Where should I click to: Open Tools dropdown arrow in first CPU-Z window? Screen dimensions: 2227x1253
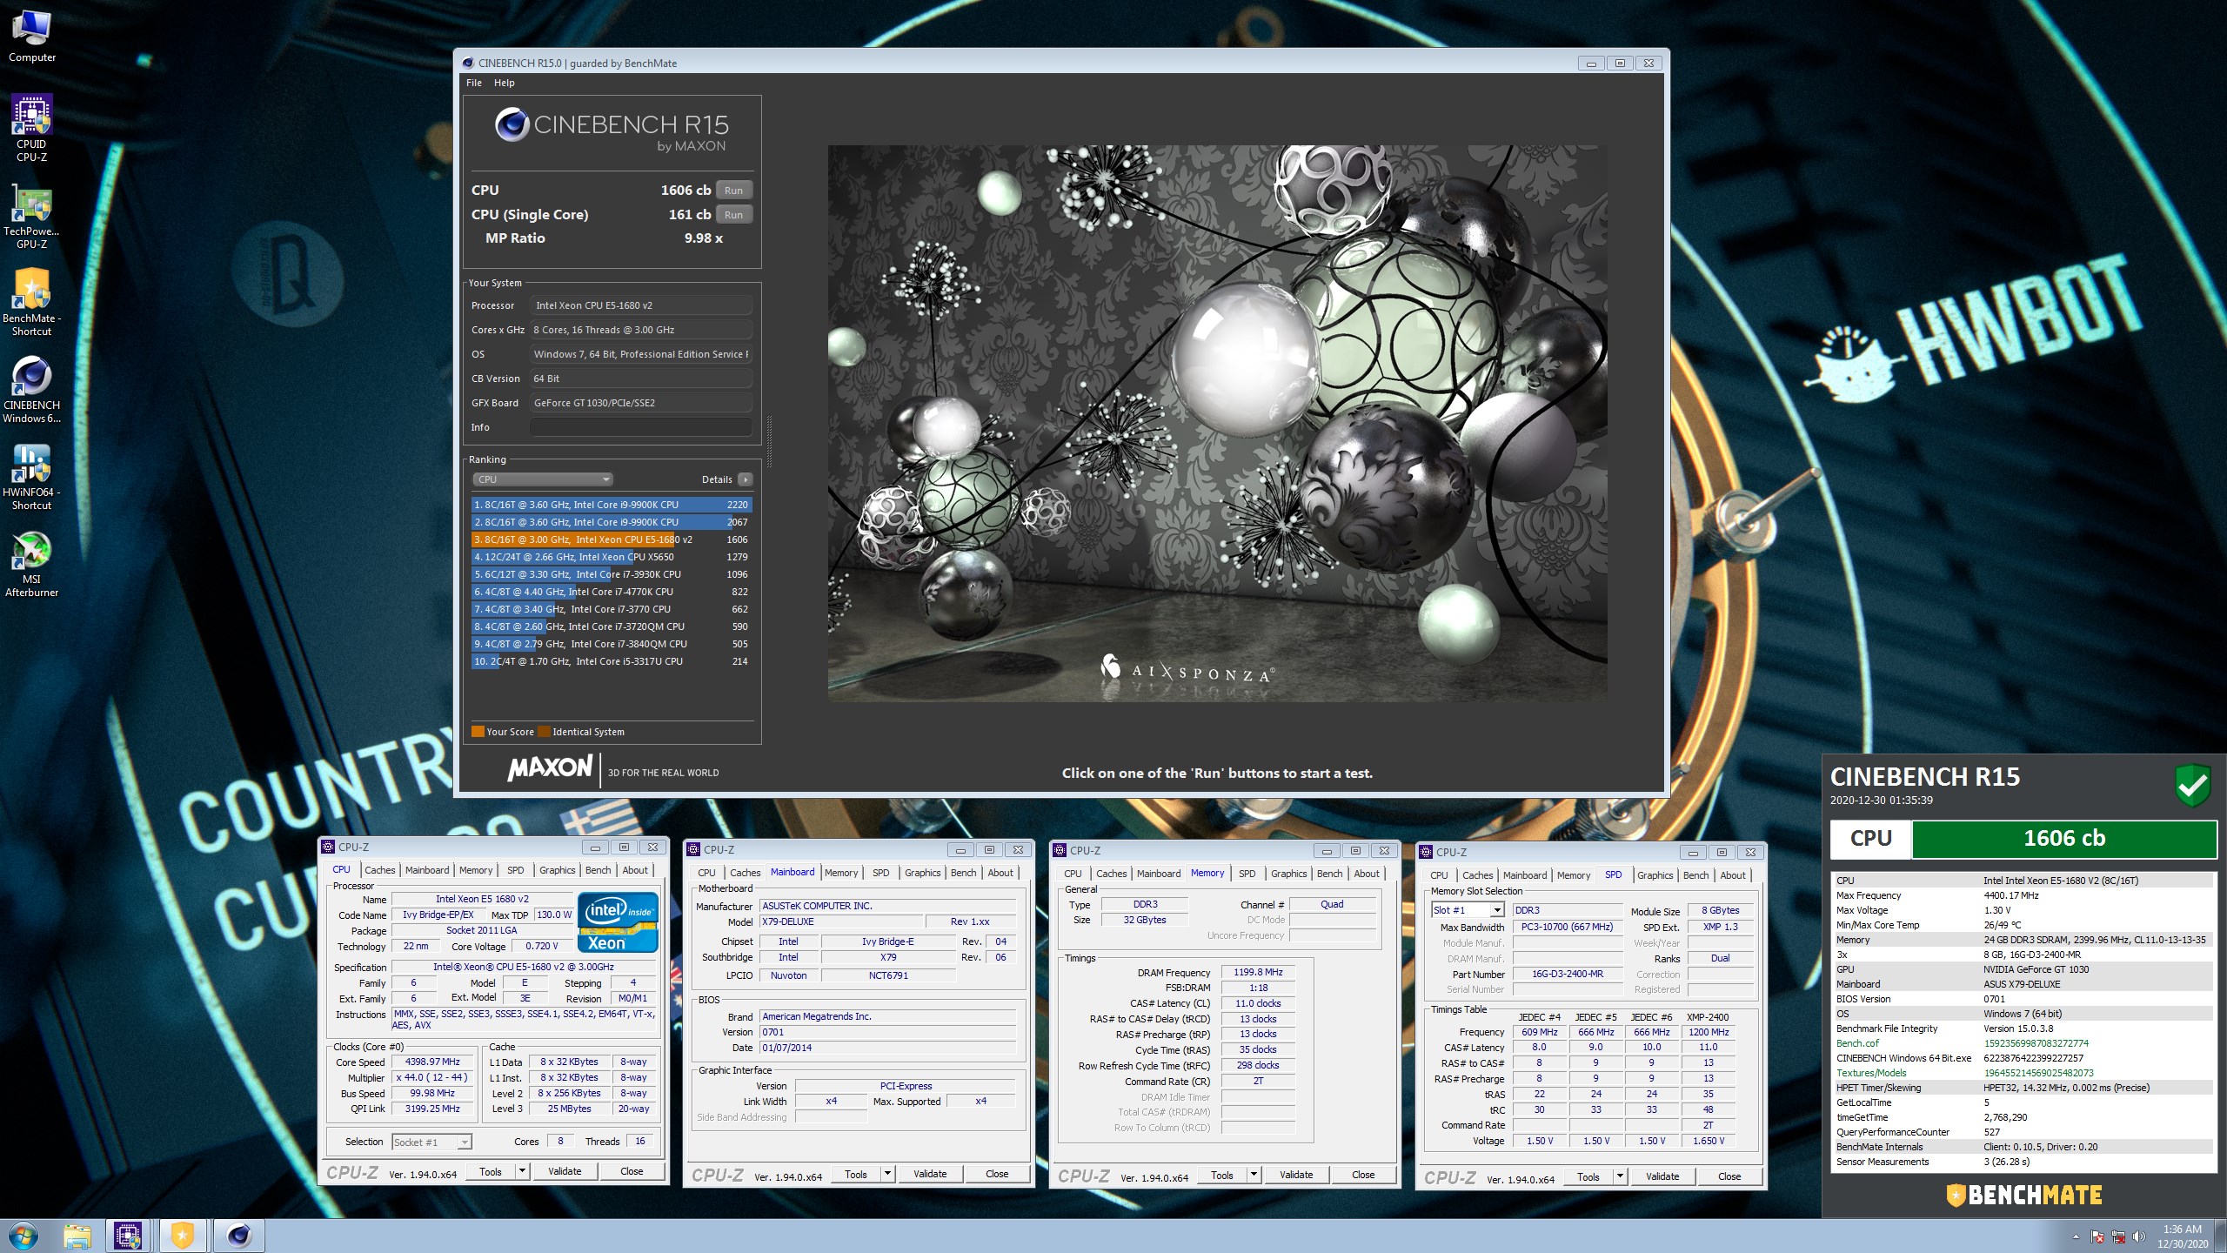click(x=522, y=1171)
